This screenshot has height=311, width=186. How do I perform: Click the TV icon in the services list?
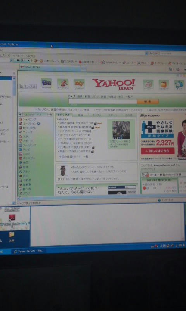coord(20,149)
